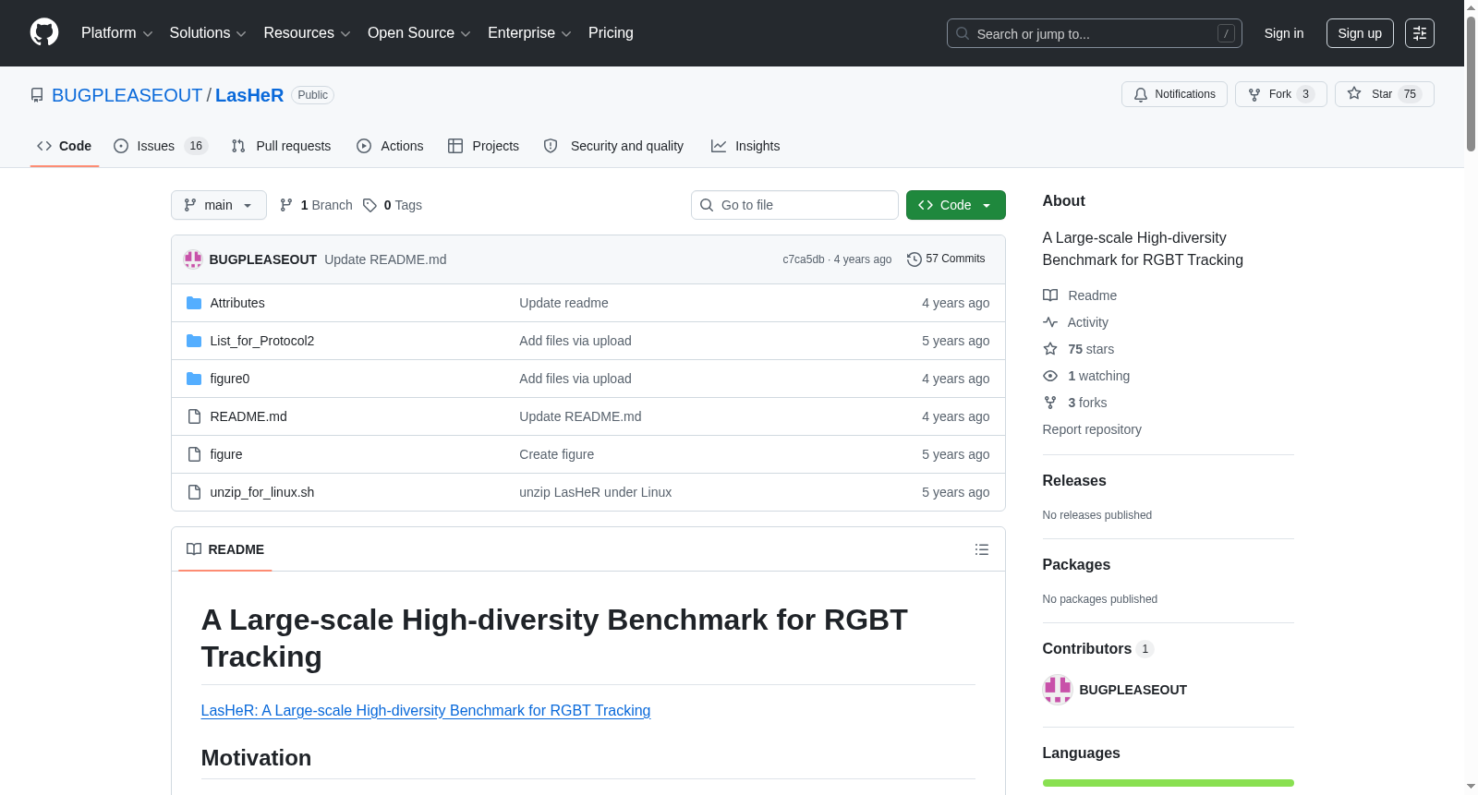This screenshot has width=1478, height=795.
Task: Open the Contributors heading link
Action: [x=1098, y=649]
